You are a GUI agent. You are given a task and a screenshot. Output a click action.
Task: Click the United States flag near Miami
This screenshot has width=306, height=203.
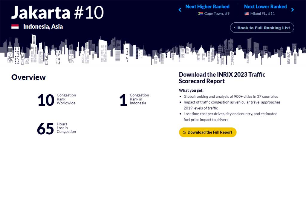247,14
